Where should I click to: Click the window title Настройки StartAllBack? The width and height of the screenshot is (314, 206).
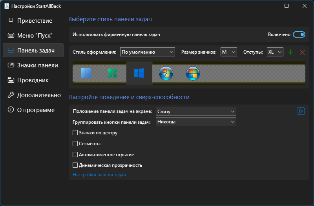[36, 6]
